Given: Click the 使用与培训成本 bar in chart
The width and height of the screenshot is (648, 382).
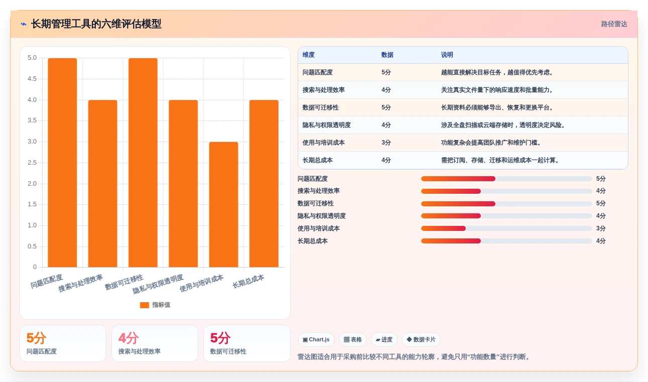Looking at the screenshot, I should tap(223, 204).
